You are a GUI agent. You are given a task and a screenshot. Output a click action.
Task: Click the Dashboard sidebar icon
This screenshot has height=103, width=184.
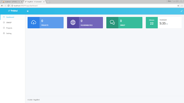[x=4, y=17]
